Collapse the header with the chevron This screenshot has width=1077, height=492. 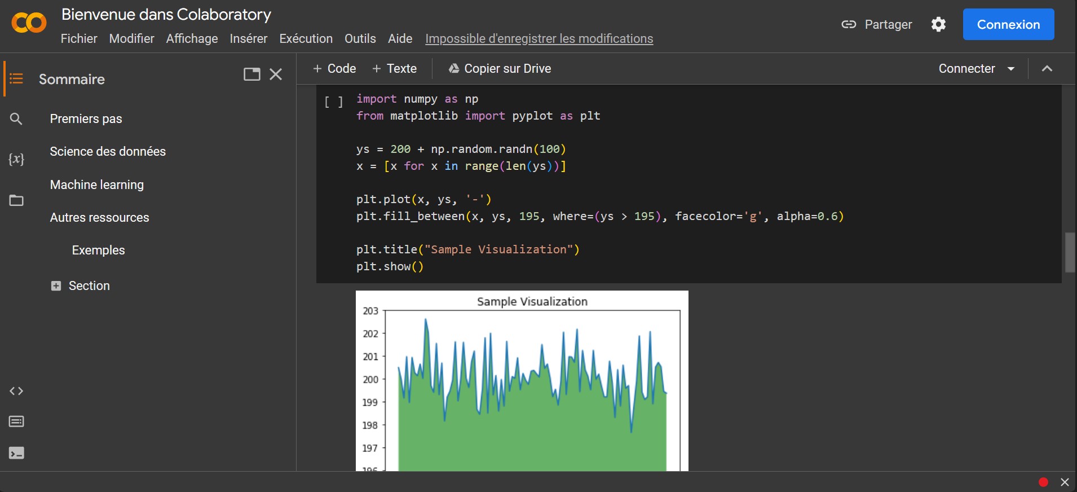coord(1047,69)
